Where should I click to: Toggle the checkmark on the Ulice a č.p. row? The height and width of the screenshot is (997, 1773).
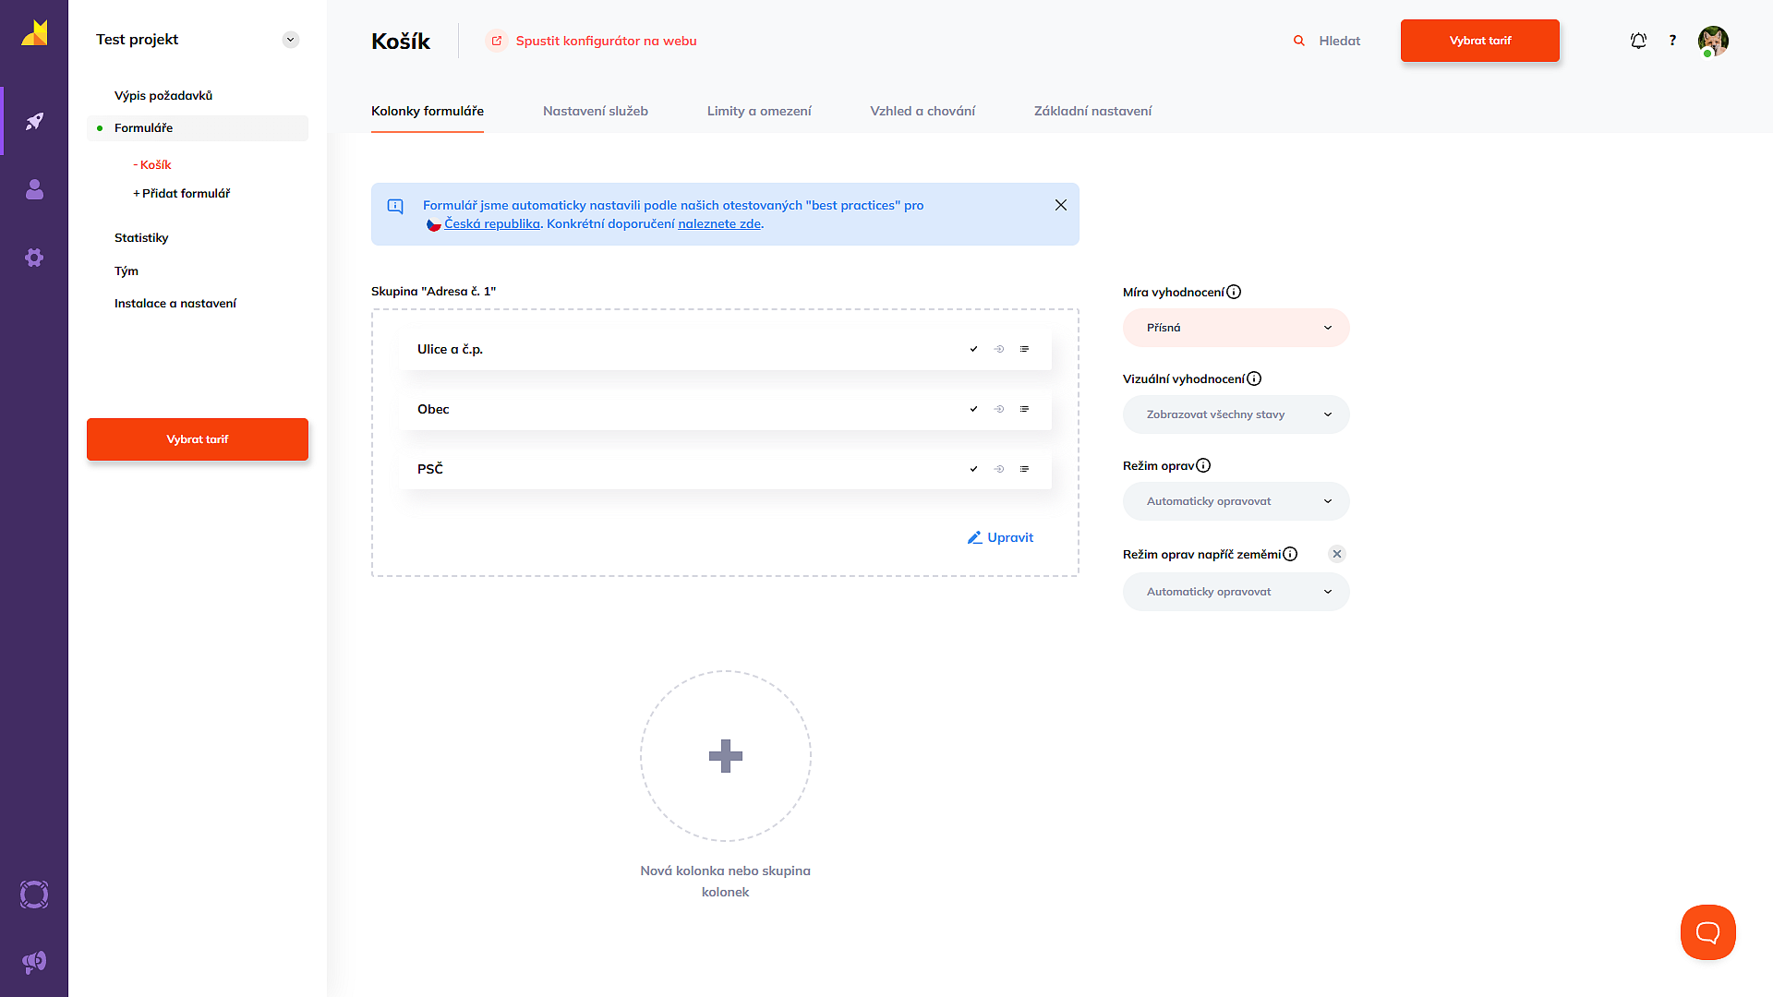click(x=973, y=349)
